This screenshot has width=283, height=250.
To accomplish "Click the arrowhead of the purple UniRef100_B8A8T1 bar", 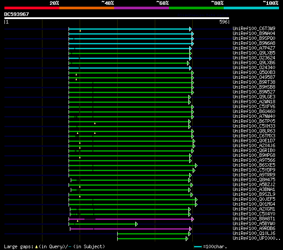I will 192,219.
